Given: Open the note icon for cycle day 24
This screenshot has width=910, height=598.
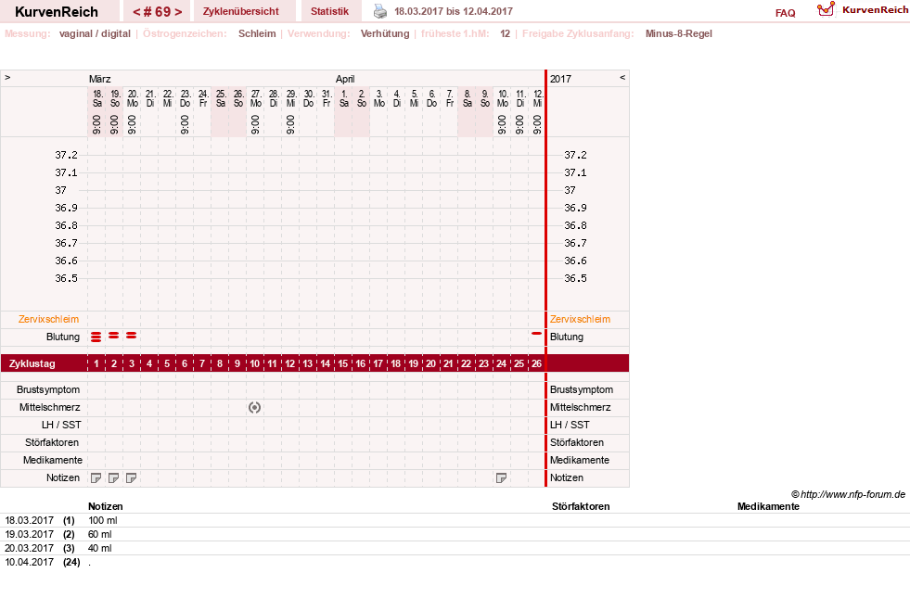Looking at the screenshot, I should tap(502, 477).
